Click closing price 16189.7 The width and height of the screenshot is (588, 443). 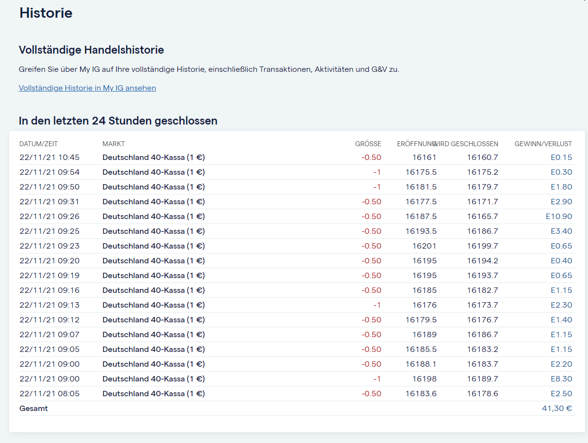pos(483,379)
